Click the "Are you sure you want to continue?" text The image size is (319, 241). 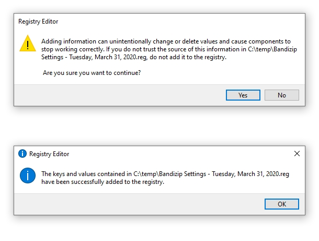pos(92,72)
